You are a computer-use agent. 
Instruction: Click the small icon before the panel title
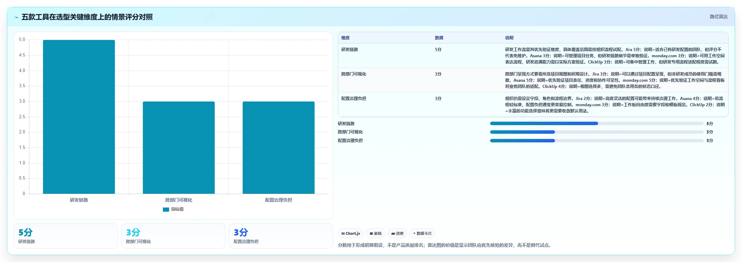pyautogui.click(x=16, y=17)
